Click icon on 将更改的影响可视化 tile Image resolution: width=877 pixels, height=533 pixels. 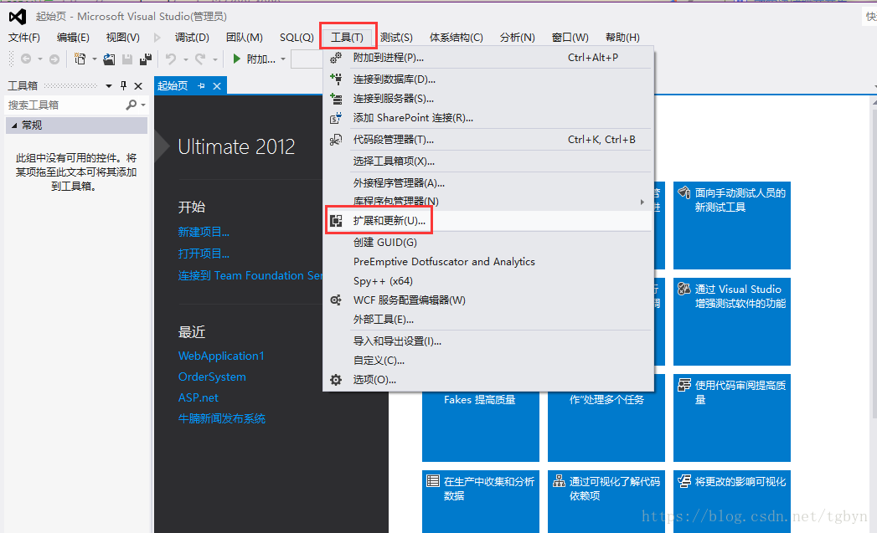click(x=684, y=480)
